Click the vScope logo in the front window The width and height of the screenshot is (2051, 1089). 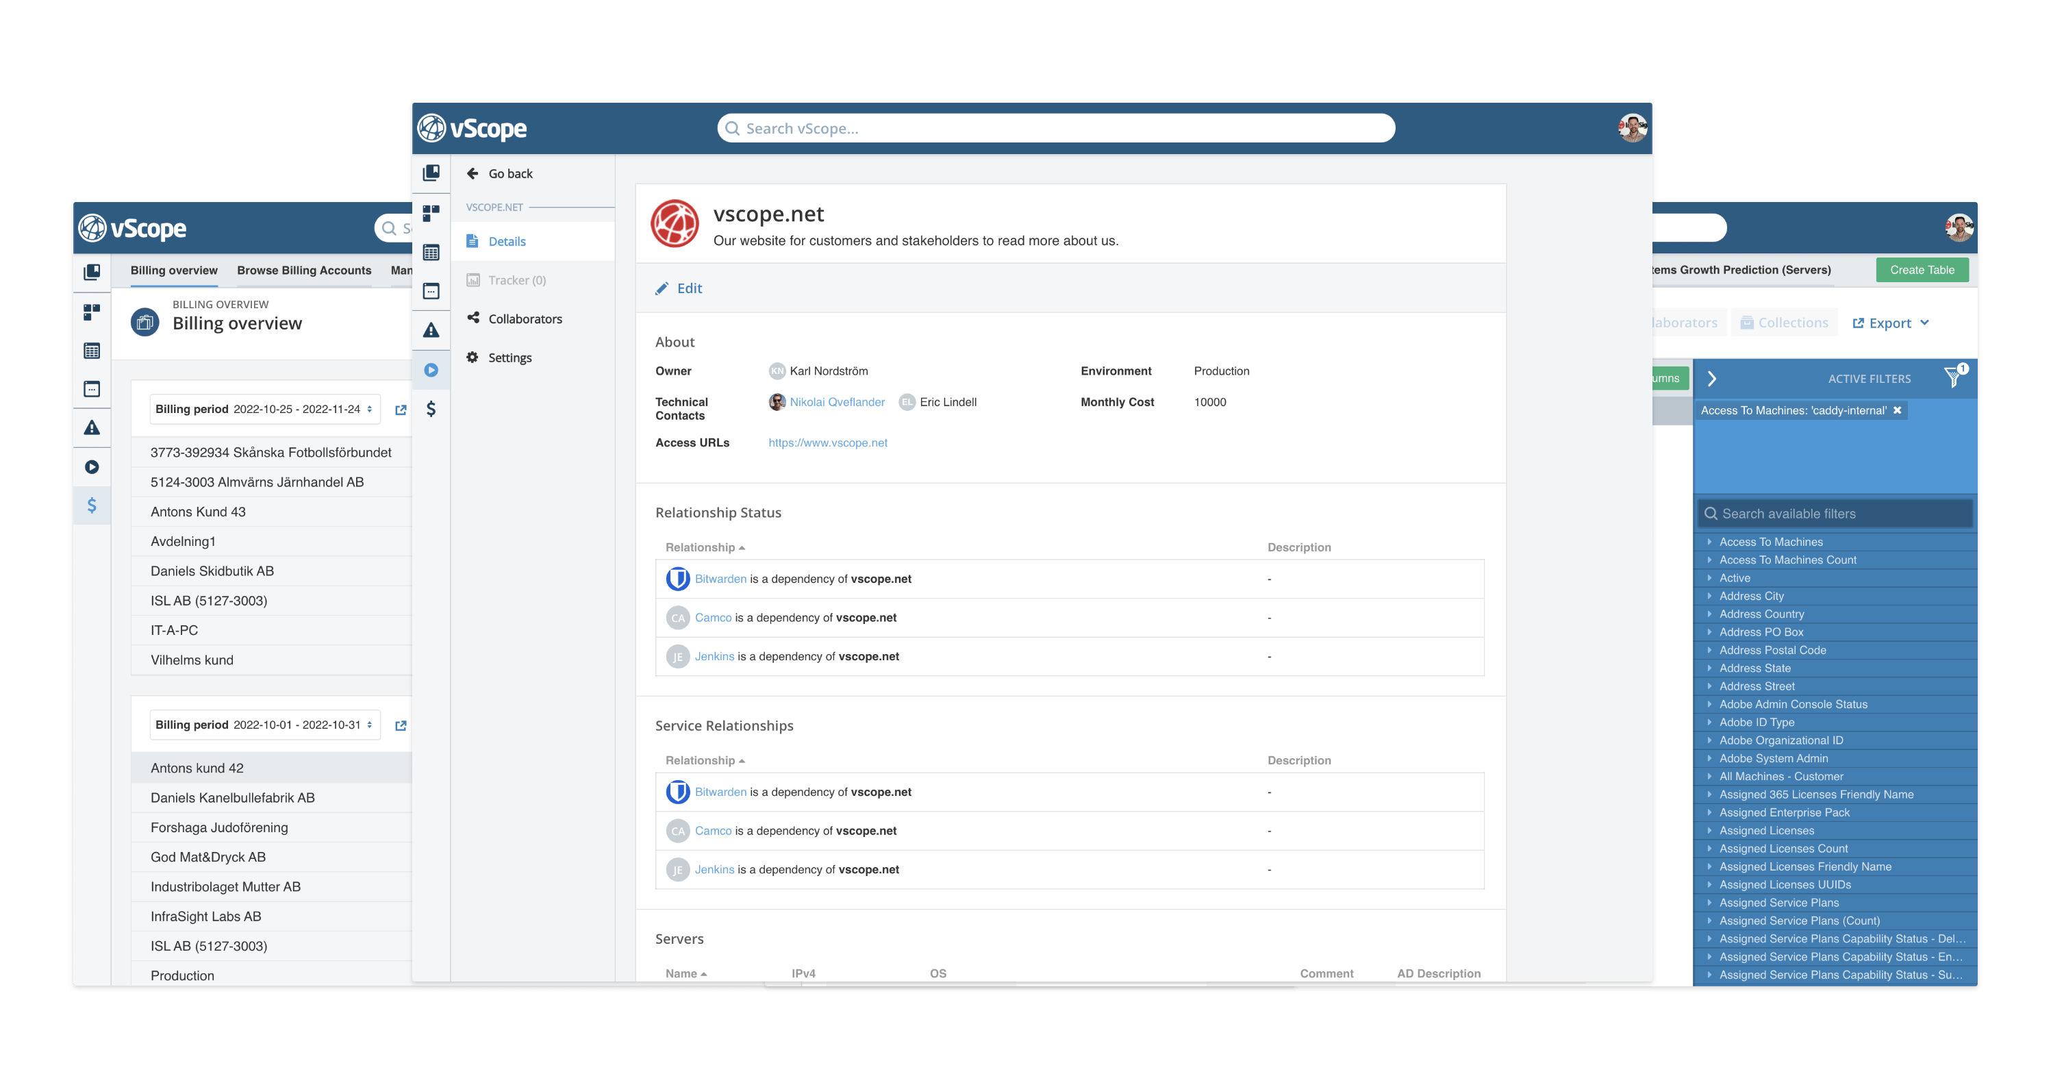point(472,128)
